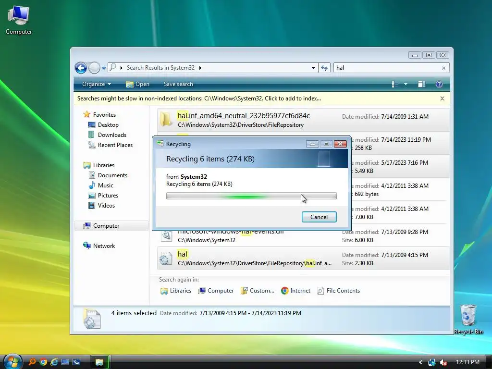Open the Explorer help icon
Viewport: 492px width, 369px height.
[x=439, y=84]
